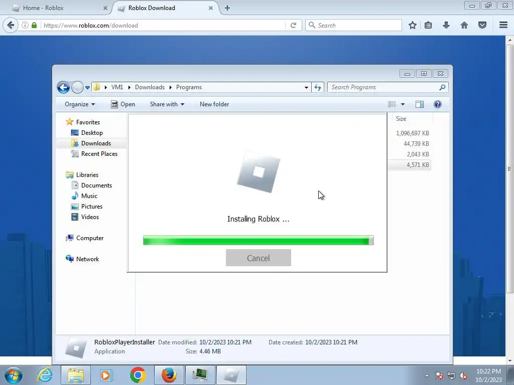
Task: Open the view options dropdown arrow
Action: tap(403, 104)
